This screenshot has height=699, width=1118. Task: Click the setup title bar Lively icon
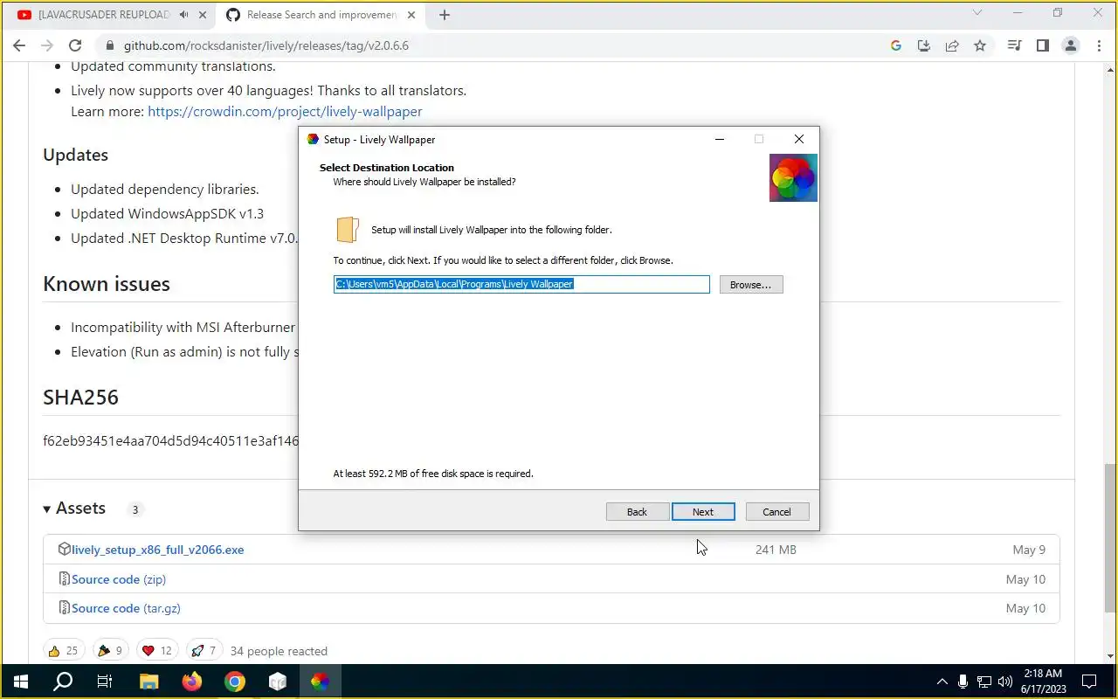coord(314,139)
